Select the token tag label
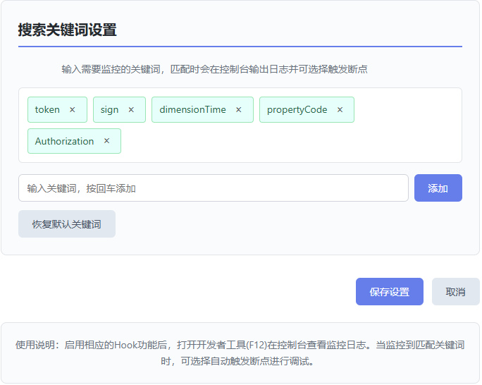 [47, 110]
